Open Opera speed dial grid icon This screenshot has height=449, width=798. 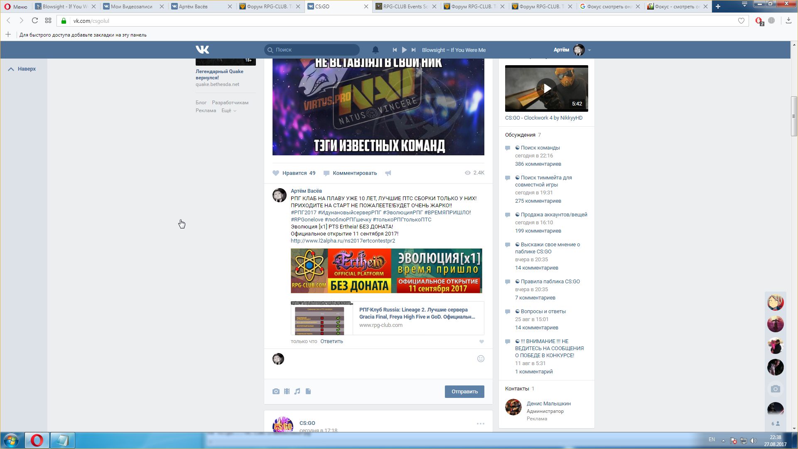pyautogui.click(x=48, y=21)
